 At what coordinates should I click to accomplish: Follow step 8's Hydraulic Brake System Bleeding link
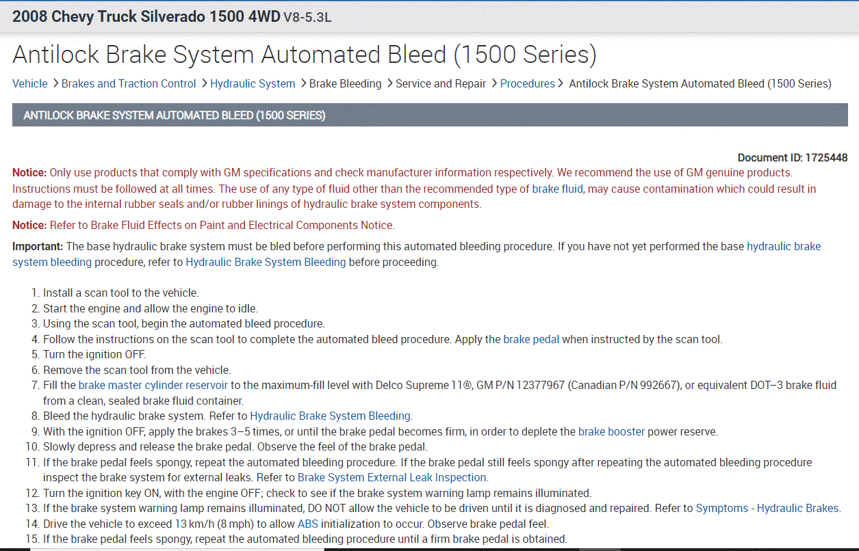coord(330,416)
